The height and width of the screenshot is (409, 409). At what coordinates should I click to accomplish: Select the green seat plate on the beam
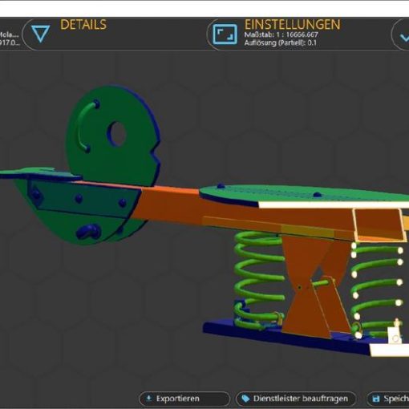tap(305, 194)
